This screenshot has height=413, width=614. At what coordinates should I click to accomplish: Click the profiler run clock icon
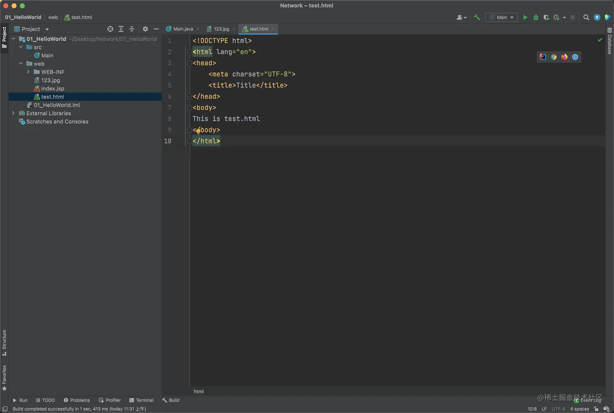pyautogui.click(x=557, y=17)
